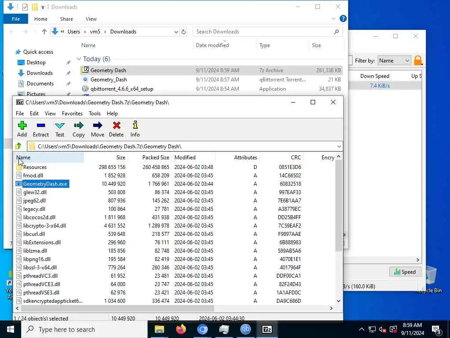Select libcocos2d.dll in the 7-Zip list
Image resolution: width=450 pixels, height=338 pixels.
(x=39, y=217)
